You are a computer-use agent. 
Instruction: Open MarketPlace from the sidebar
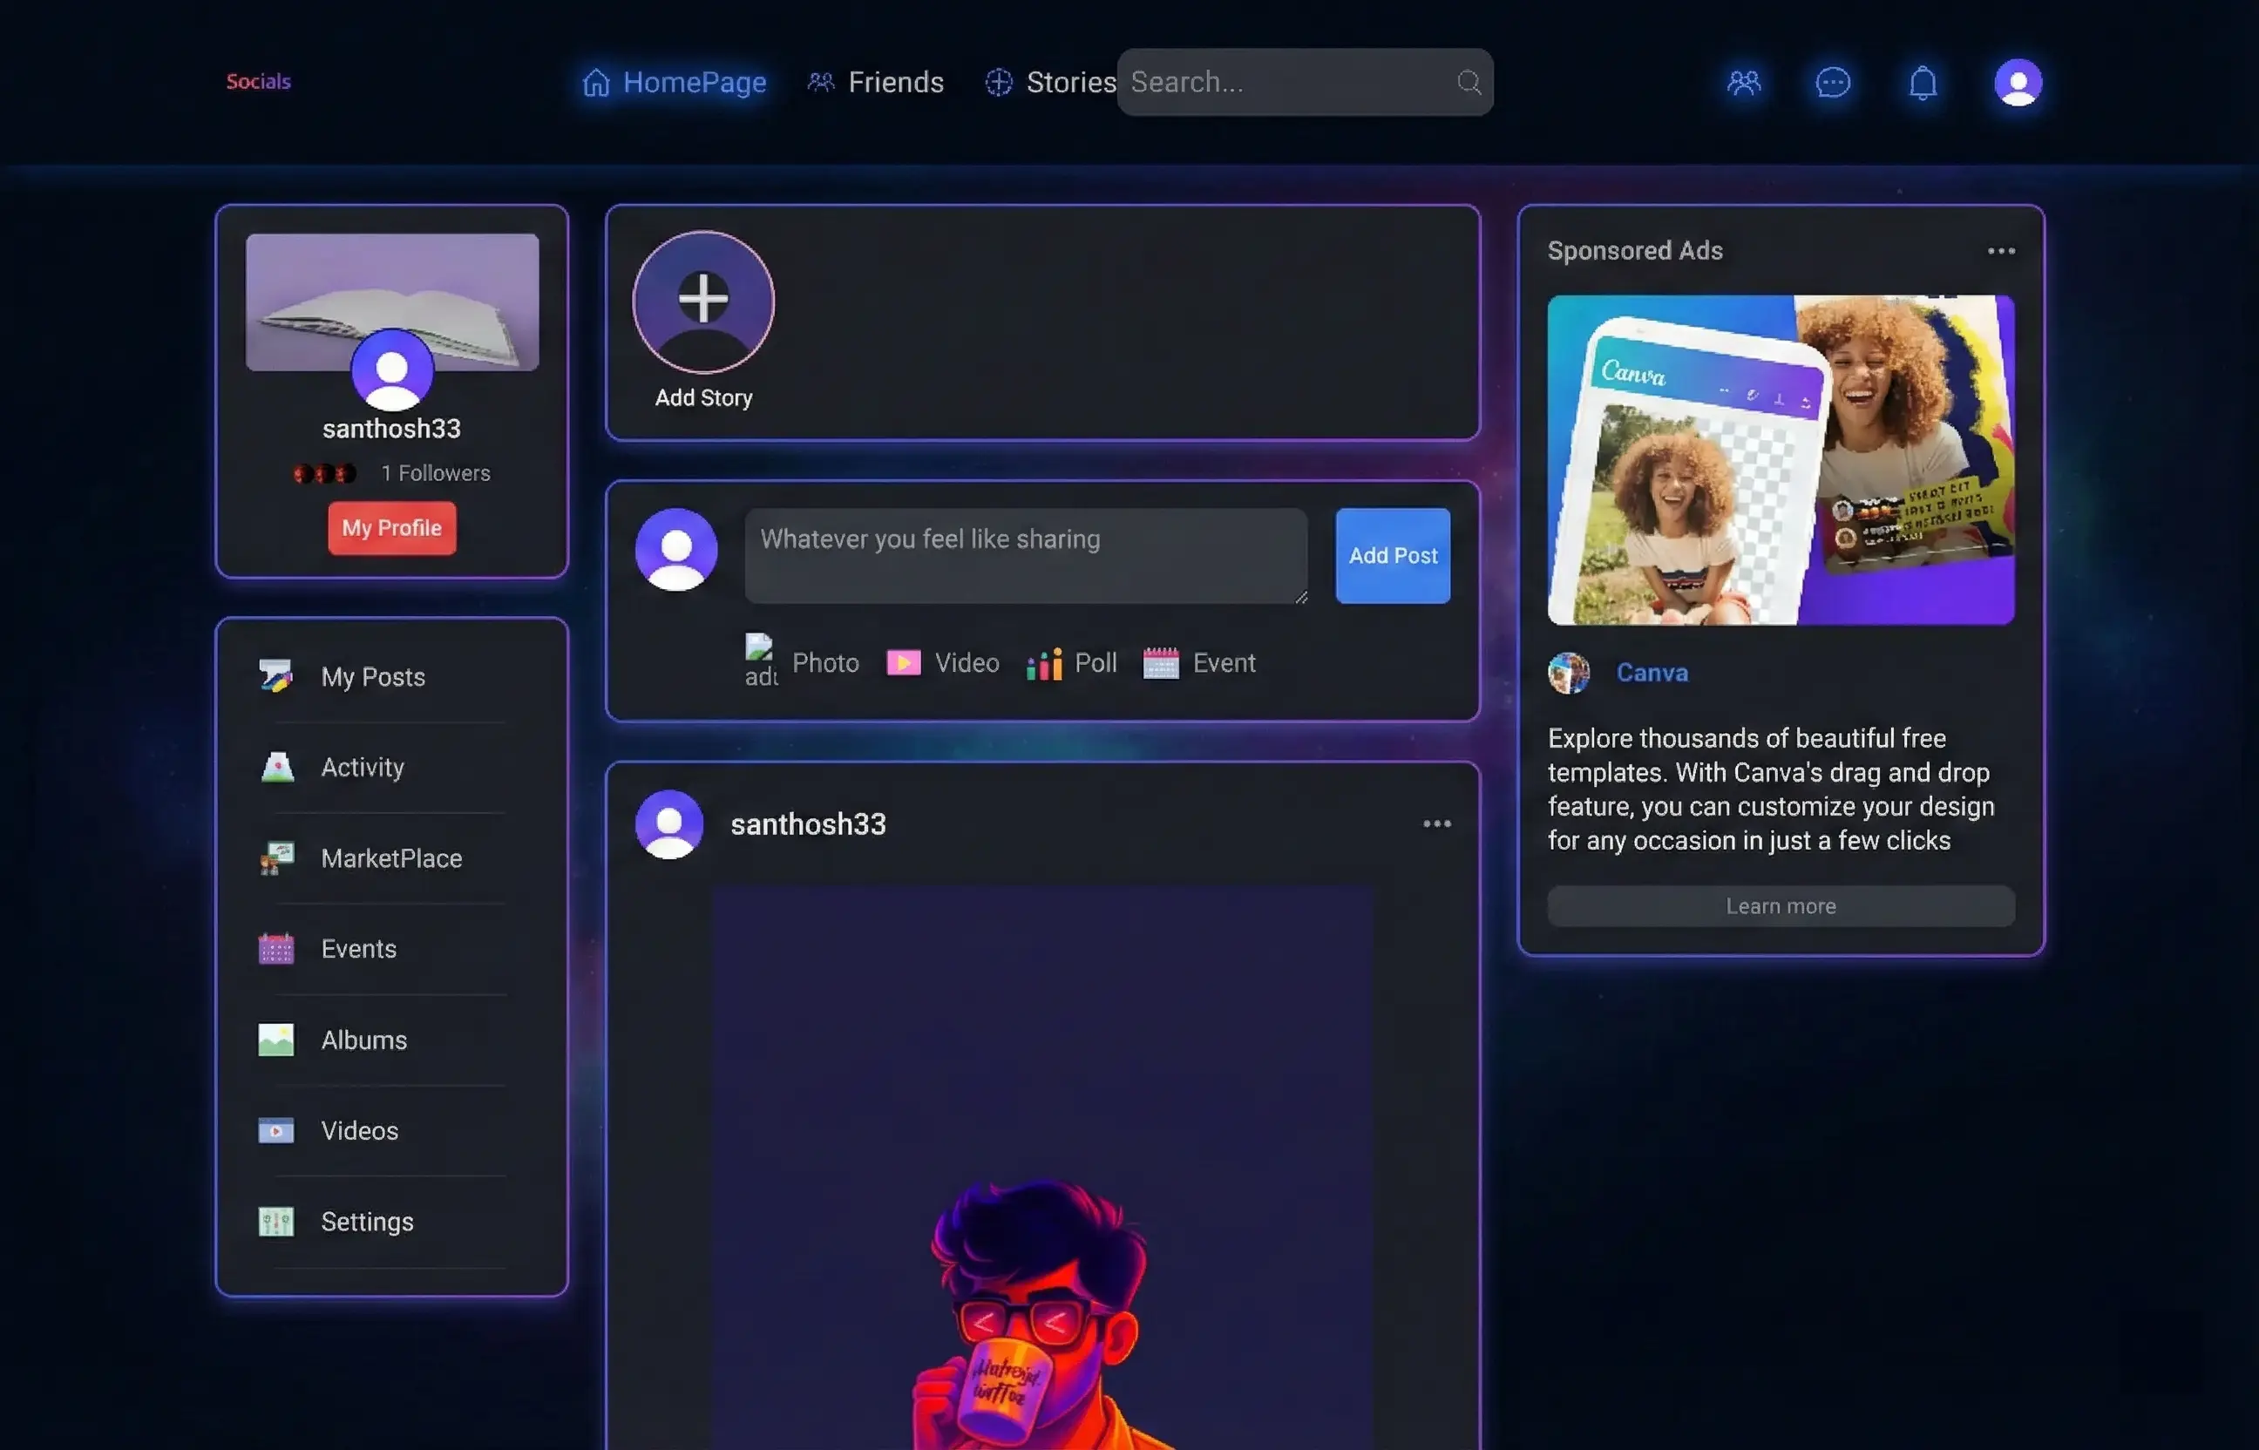coord(390,857)
